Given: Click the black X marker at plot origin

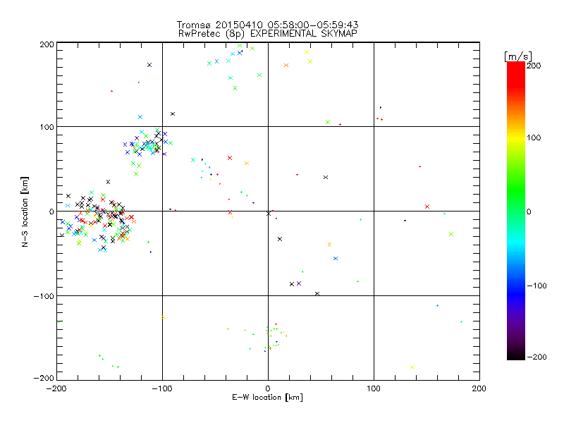Looking at the screenshot, I should pos(269,214).
